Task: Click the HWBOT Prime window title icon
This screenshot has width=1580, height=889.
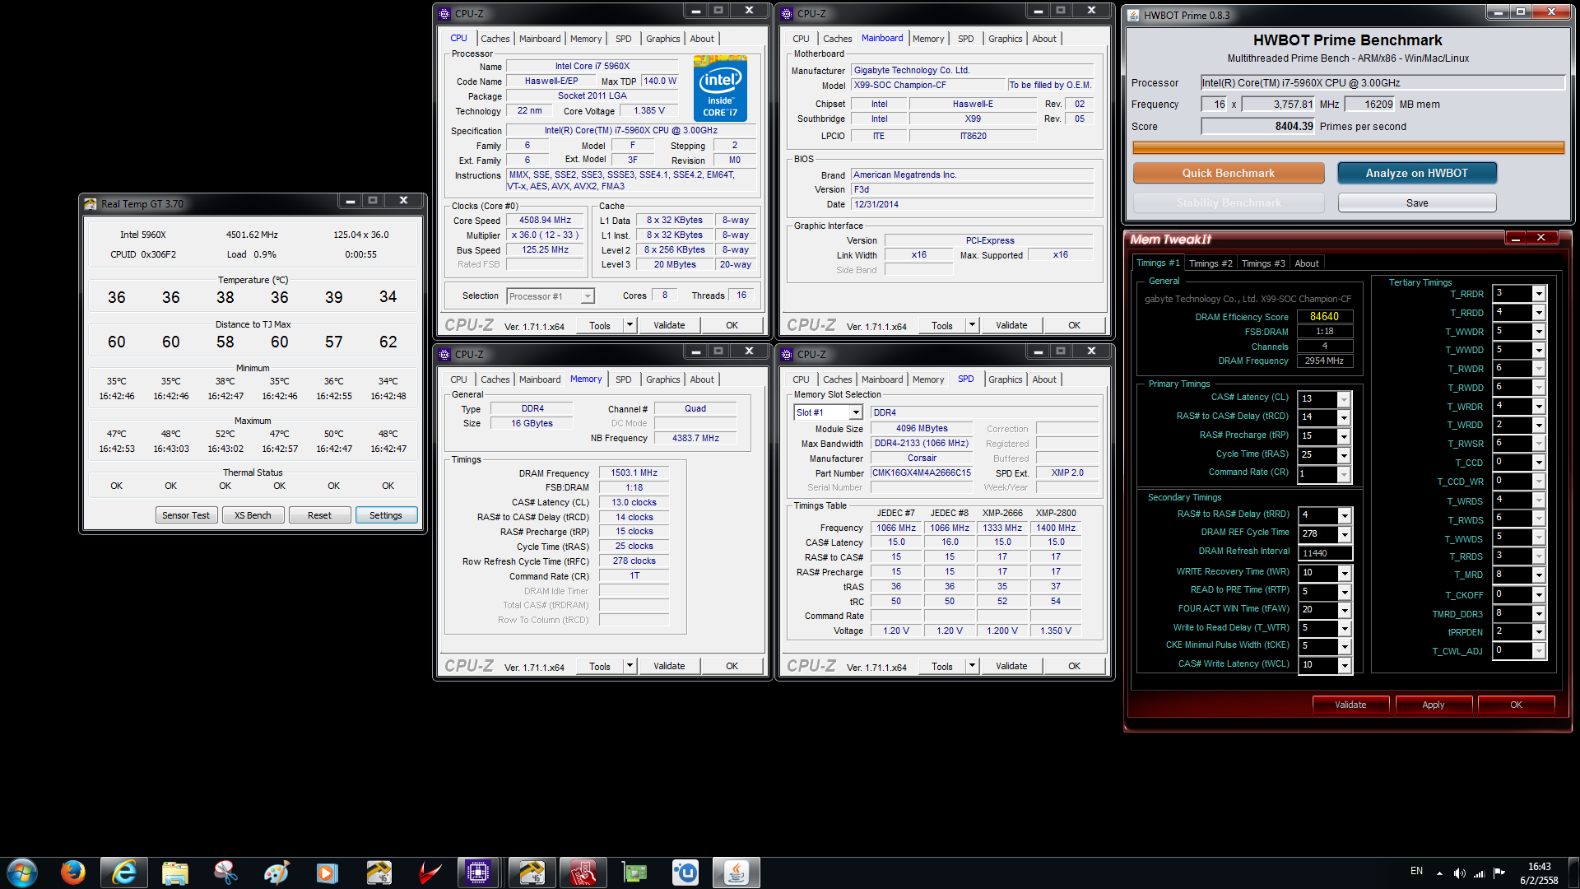Action: click(1133, 15)
